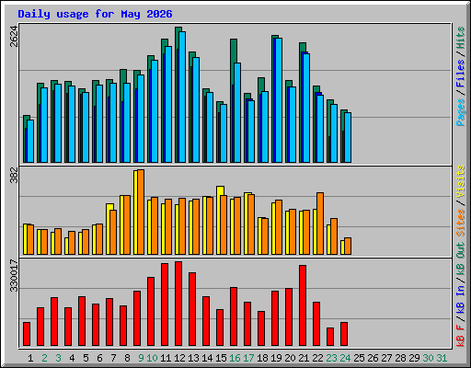The width and height of the screenshot is (471, 368).
Task: Click day 19 on the x-axis
Action: tap(276, 358)
